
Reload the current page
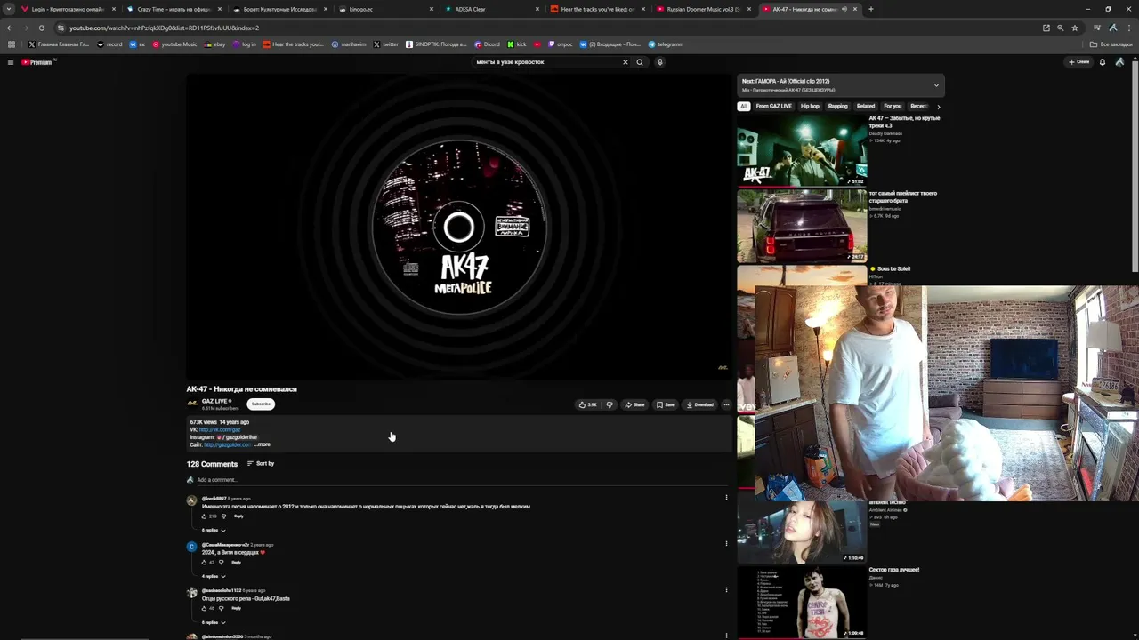pos(41,28)
